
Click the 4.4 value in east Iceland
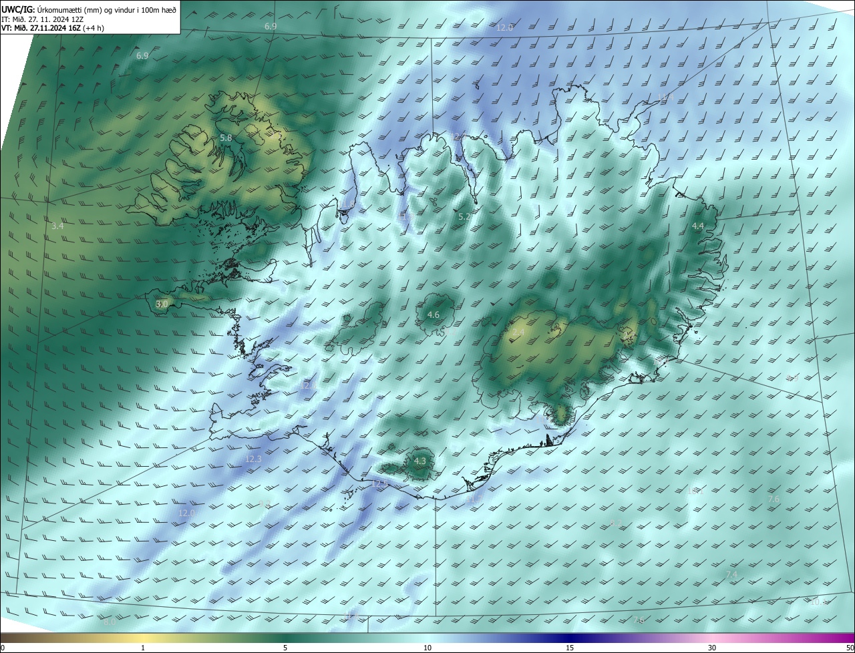(698, 226)
